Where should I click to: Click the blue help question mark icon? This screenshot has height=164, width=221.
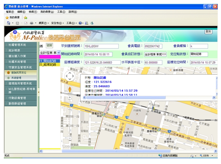pos(80,23)
